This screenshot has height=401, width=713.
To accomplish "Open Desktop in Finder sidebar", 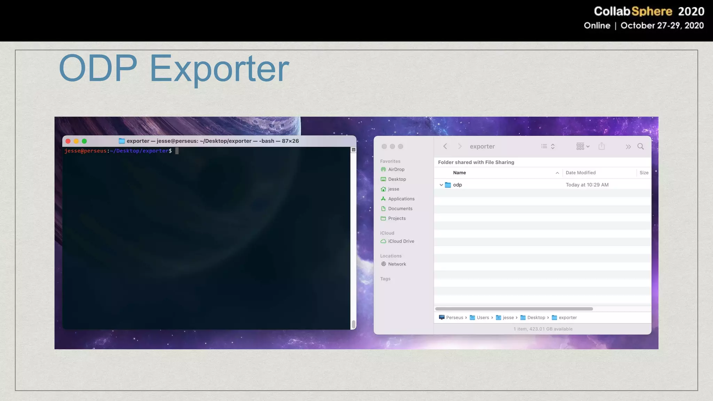I will [x=397, y=179].
